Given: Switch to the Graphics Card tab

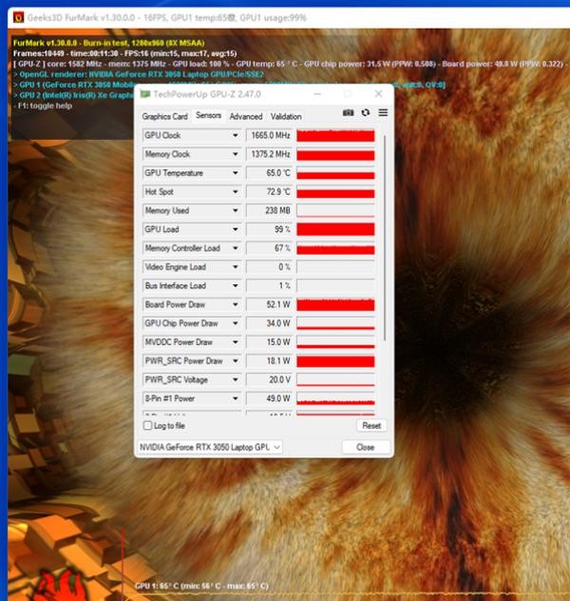Looking at the screenshot, I should click(164, 116).
